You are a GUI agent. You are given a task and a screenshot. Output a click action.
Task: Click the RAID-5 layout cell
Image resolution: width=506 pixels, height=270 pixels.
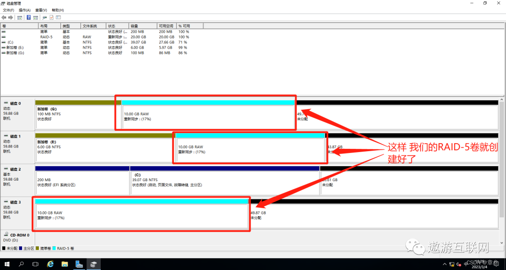tap(46, 37)
